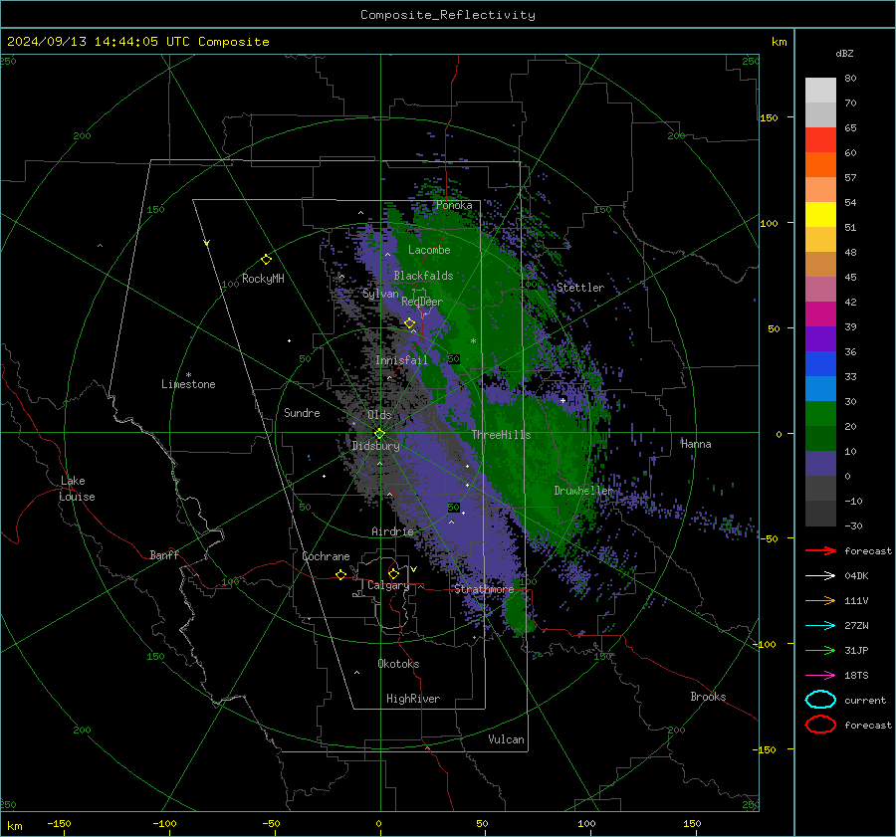The image size is (896, 837).
Task: Click the radar site diamond at Didsbury center
Action: (379, 434)
